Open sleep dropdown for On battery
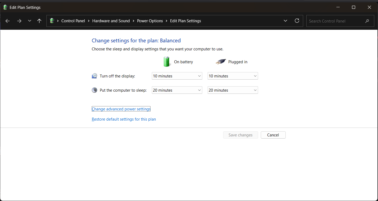This screenshot has width=378, height=201. [x=177, y=90]
